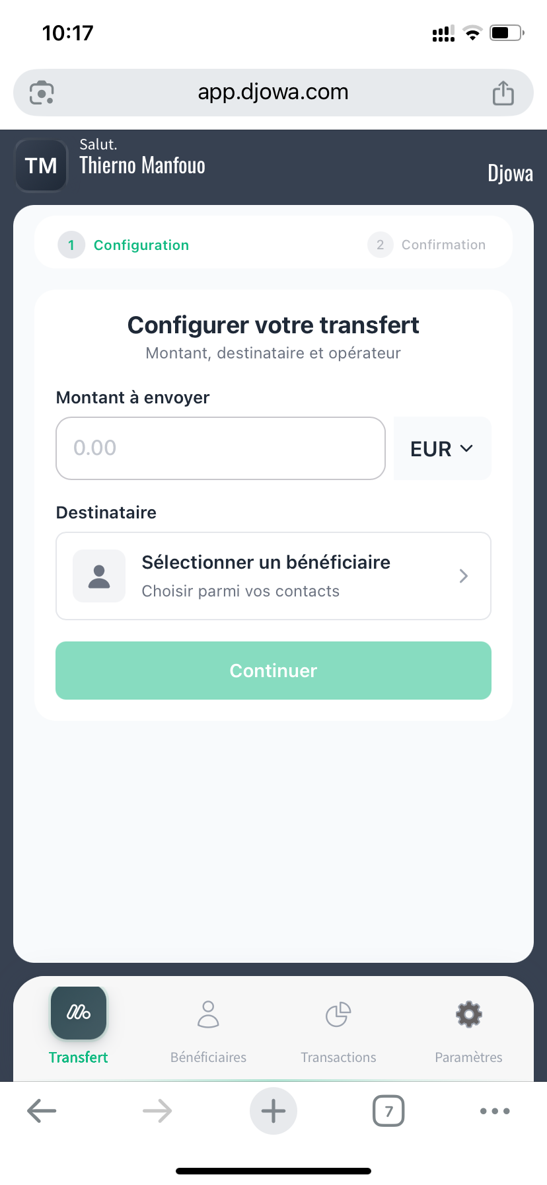547x1185 pixels.
Task: Tap the camera scan icon in address bar
Action: pos(42,93)
